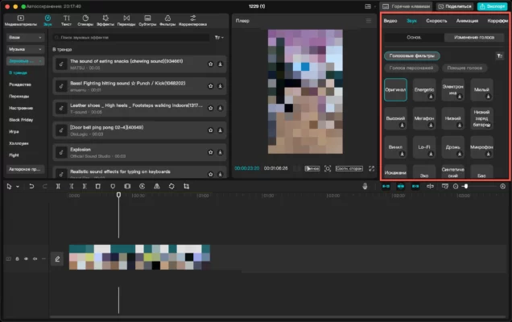Open the Субтитры captions panel
The height and width of the screenshot is (322, 512).
click(147, 20)
